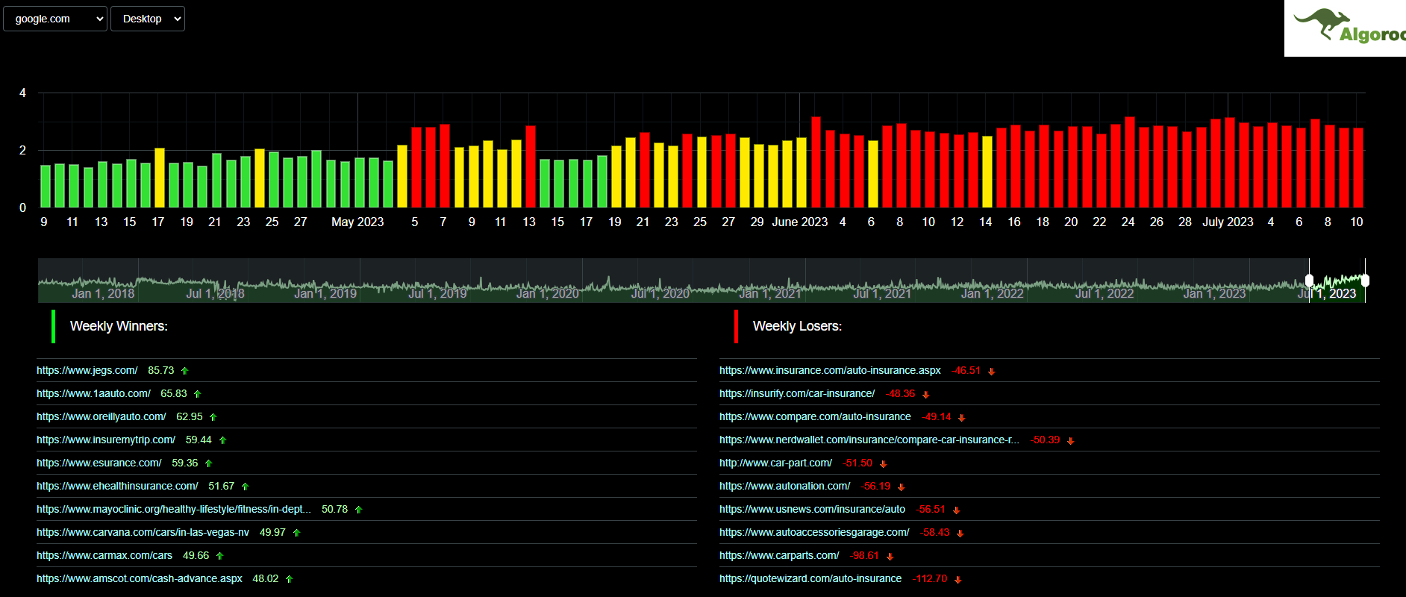Screen dimensions: 1406x597
Task: Click the Algoroo kangaroo logo
Action: [1345, 28]
